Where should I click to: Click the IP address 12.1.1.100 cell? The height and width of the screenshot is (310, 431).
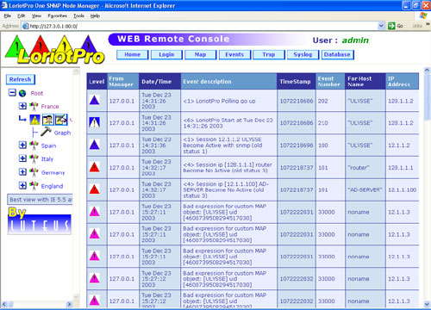(402, 189)
